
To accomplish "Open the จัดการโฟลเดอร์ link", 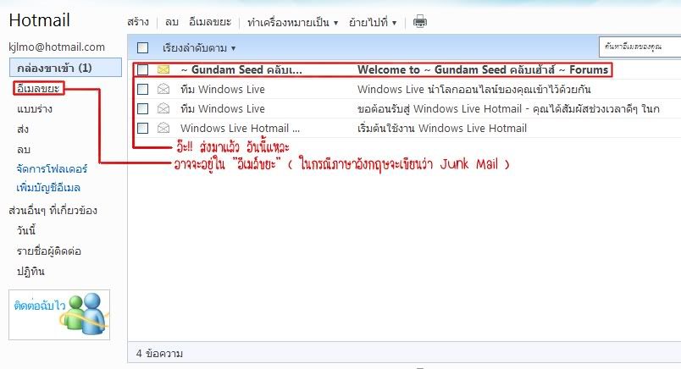I will point(49,168).
